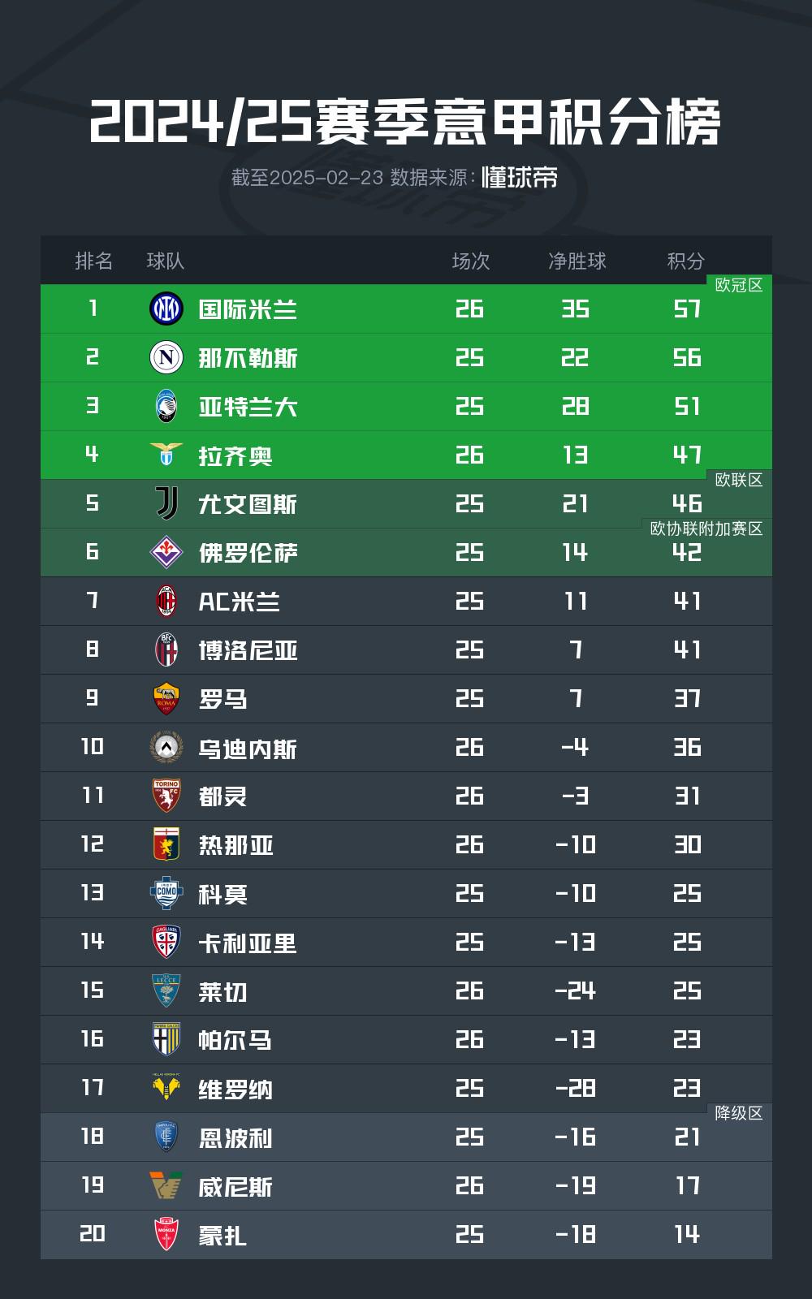This screenshot has width=812, height=1299.
Task: Click the Genoa club crest
Action: click(166, 844)
